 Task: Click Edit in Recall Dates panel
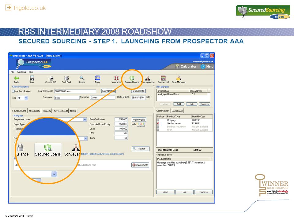coord(192,104)
